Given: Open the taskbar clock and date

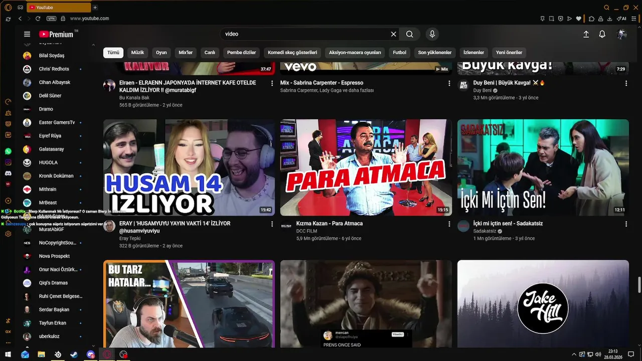Looking at the screenshot, I should 612,354.
